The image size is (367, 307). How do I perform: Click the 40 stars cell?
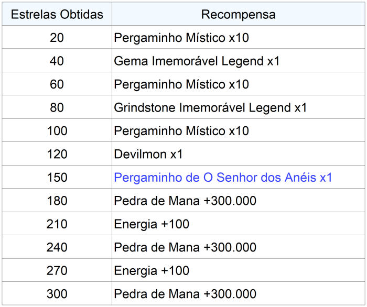[x=57, y=61]
